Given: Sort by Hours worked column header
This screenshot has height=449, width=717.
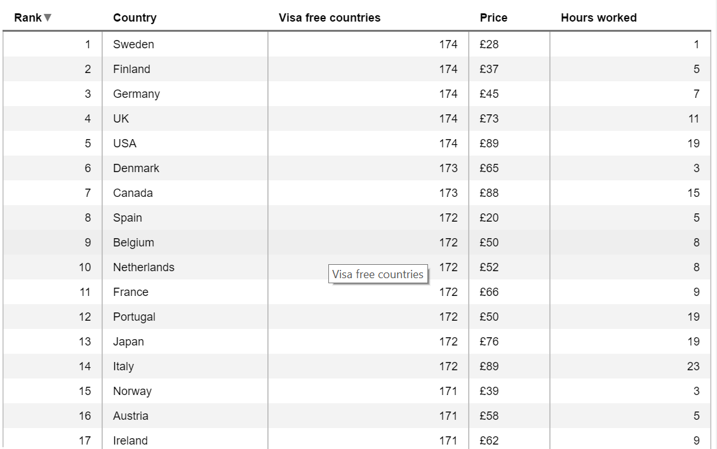Looking at the screenshot, I should coord(598,18).
